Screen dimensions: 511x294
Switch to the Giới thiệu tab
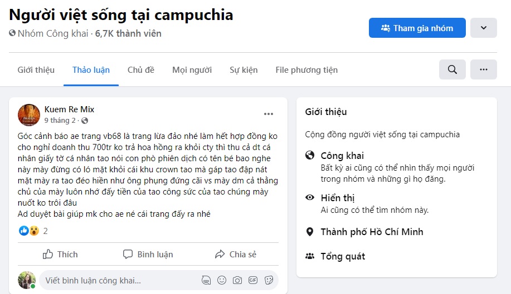(x=36, y=70)
